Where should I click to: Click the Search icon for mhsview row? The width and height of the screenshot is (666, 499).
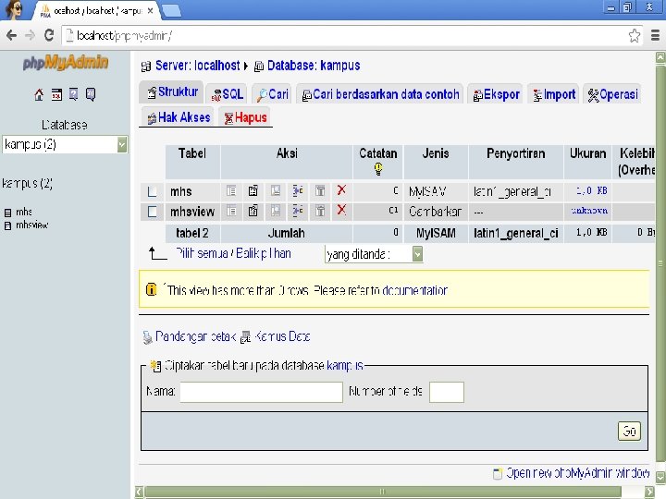point(276,211)
